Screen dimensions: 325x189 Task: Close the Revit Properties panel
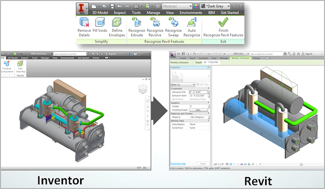coord(208,67)
